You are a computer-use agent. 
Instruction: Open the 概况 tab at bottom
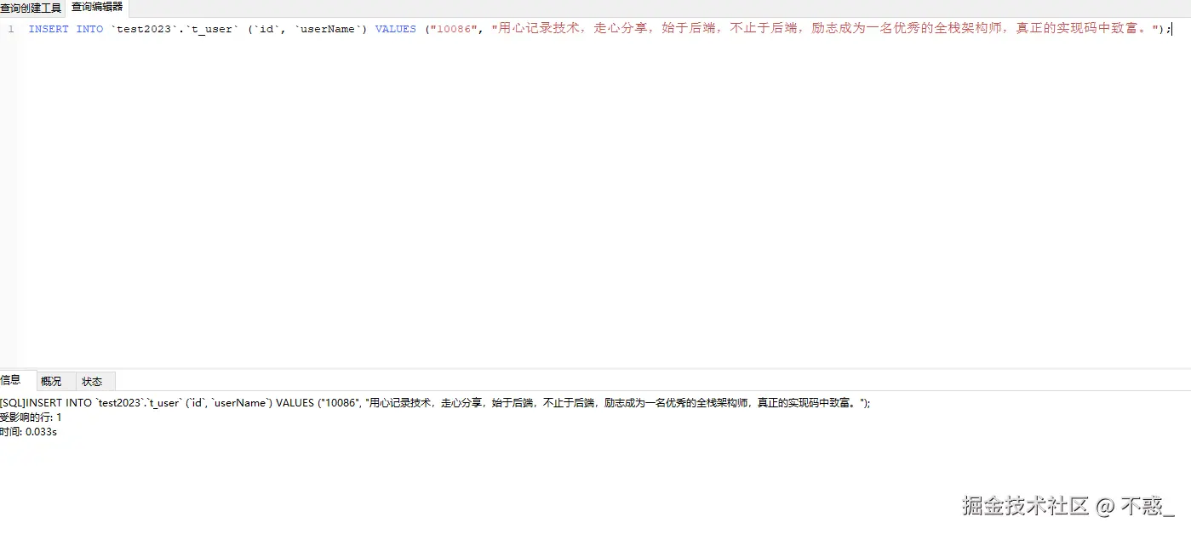pos(51,380)
